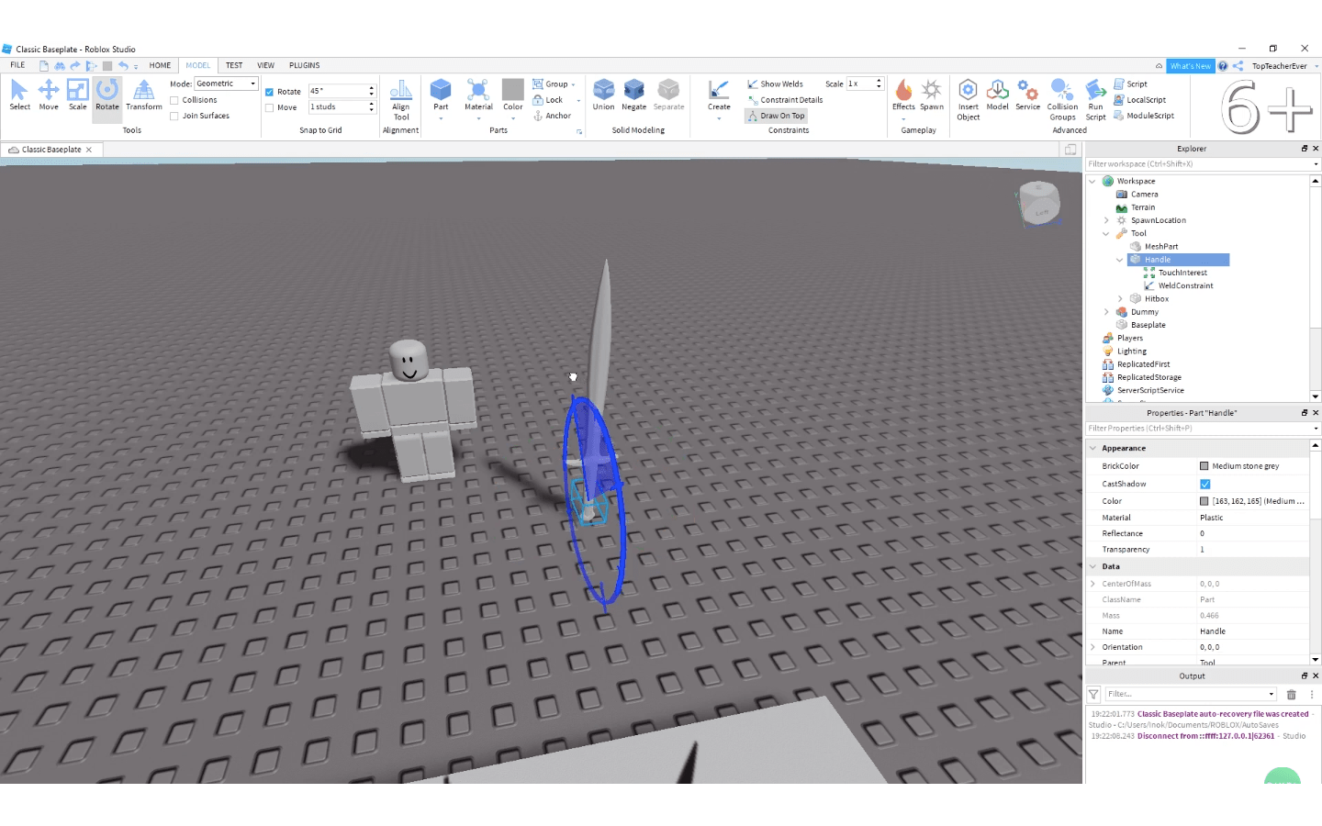Image resolution: width=1322 pixels, height=826 pixels.
Task: Switch to the PLUGINS tab
Action: point(304,65)
